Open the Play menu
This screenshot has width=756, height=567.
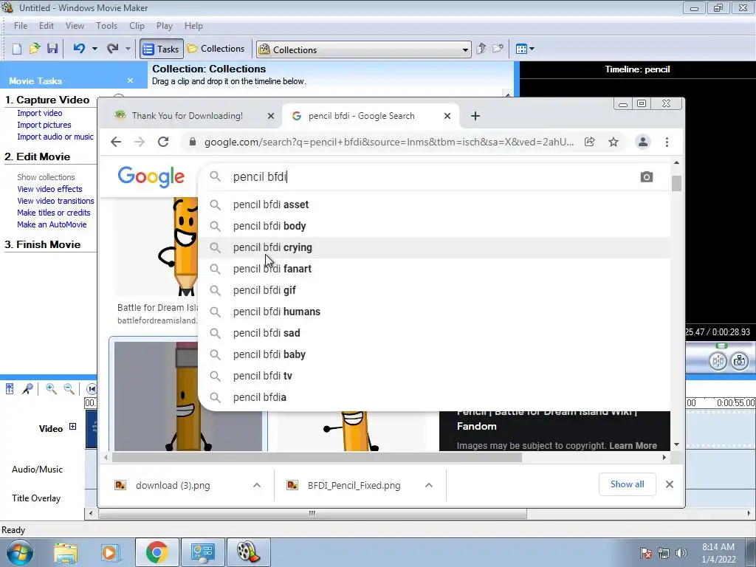click(x=165, y=26)
